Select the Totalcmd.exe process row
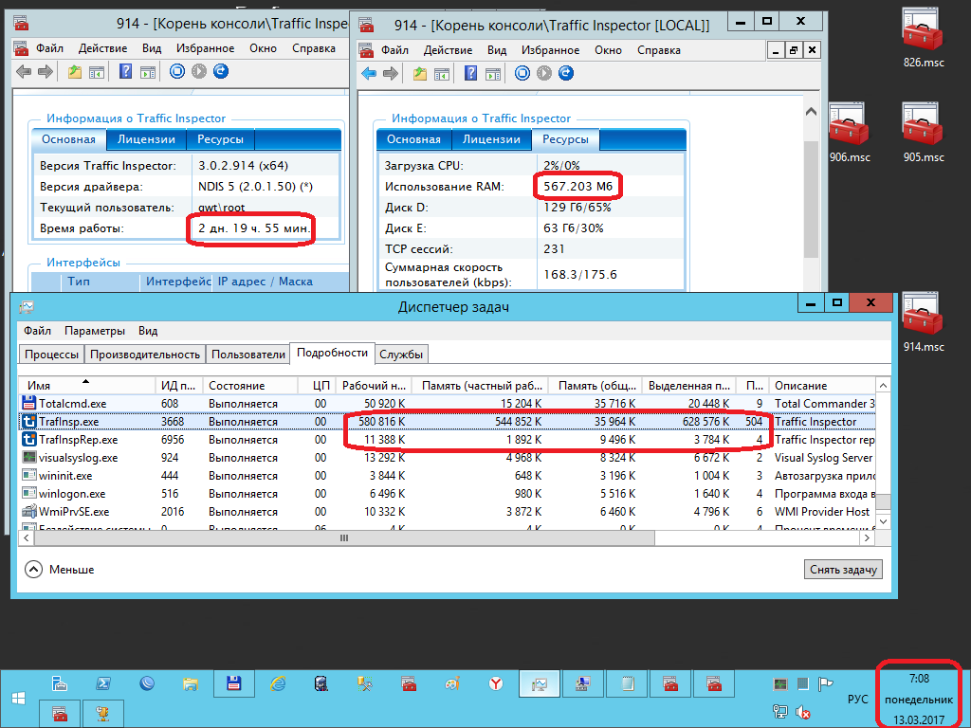971x728 pixels. (448, 404)
